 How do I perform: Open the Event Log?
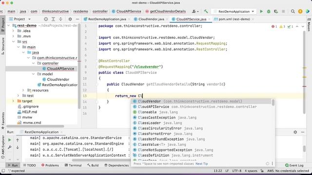pyautogui.click(x=294, y=165)
